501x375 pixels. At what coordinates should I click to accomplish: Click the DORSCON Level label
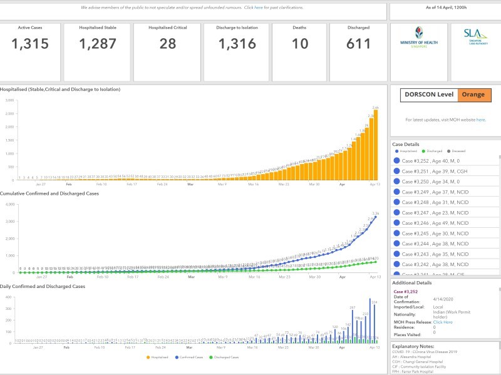429,95
